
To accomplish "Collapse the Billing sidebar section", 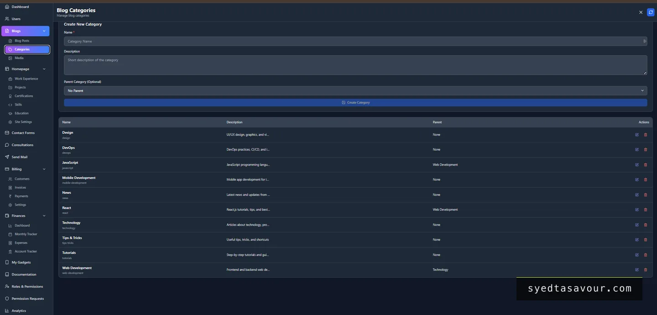I will [44, 169].
